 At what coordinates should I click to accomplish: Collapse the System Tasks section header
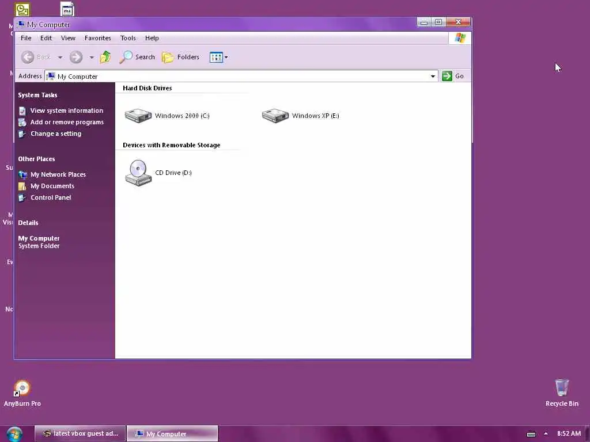point(37,95)
